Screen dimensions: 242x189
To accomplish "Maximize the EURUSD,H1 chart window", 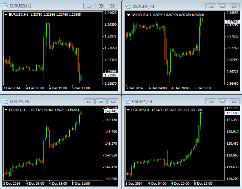I will (x=101, y=6).
